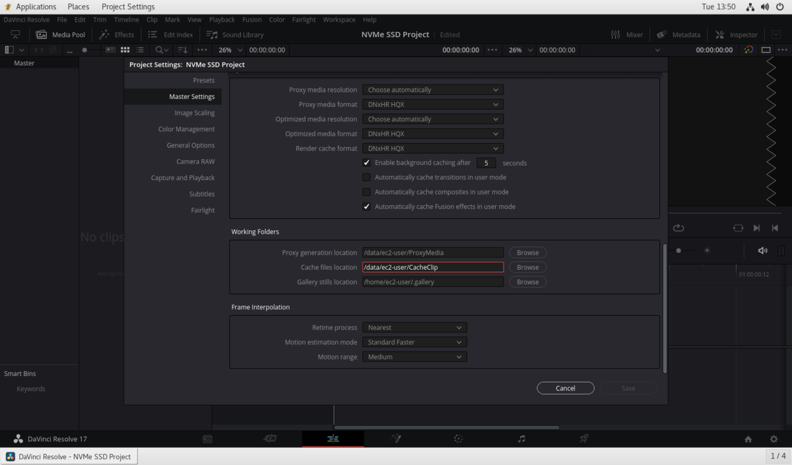Click the media pool thumbnail size slider
Screen dimensions: 792x465
click(x=84, y=49)
